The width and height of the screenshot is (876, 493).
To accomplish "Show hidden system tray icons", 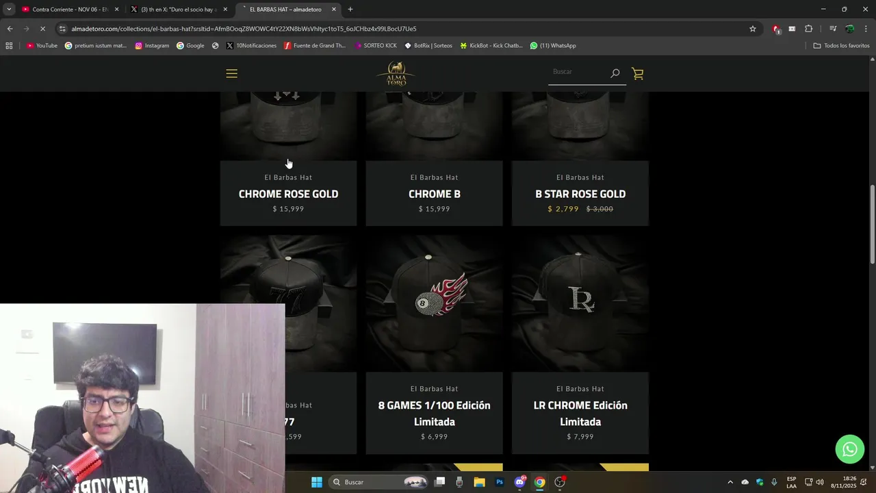I will point(730,482).
